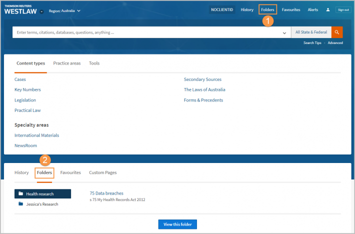Switch to the Custom Pages tab
The height and width of the screenshot is (234, 355).
[x=103, y=172]
